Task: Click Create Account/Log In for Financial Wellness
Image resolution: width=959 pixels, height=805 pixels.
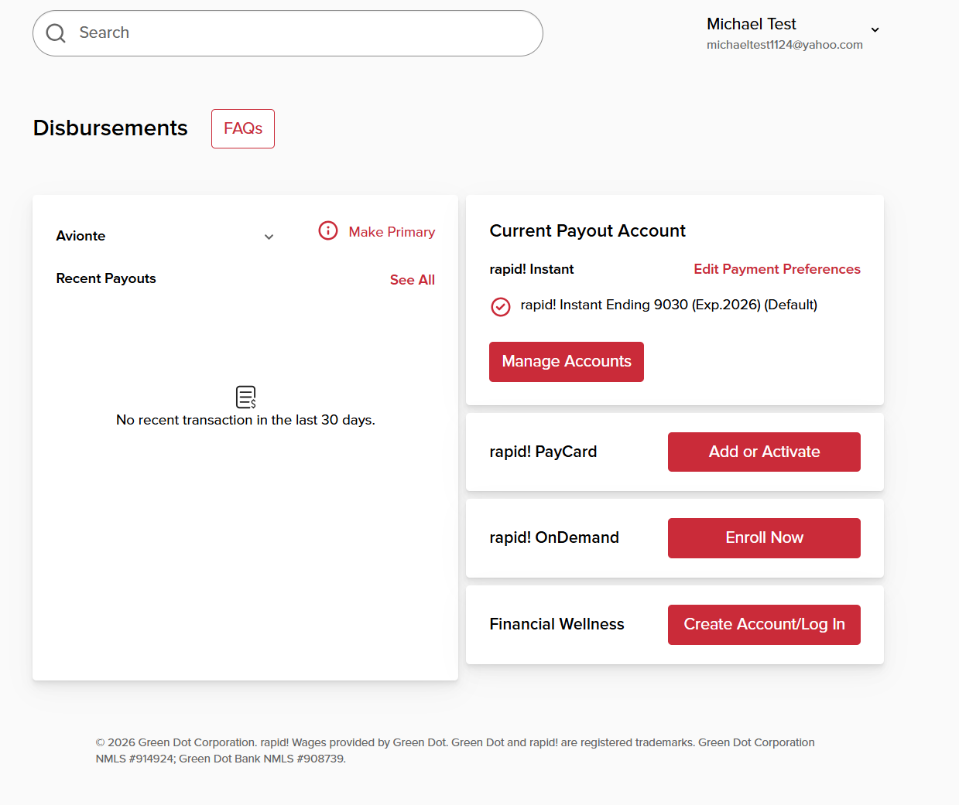Action: coord(765,625)
